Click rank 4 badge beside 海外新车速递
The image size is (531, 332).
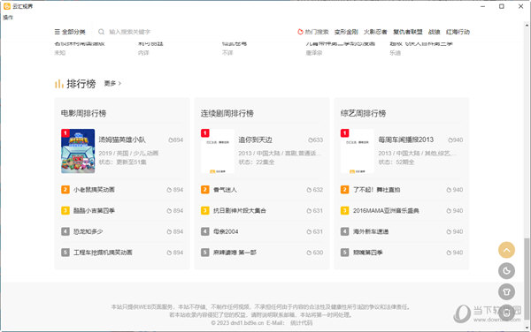pos(344,231)
